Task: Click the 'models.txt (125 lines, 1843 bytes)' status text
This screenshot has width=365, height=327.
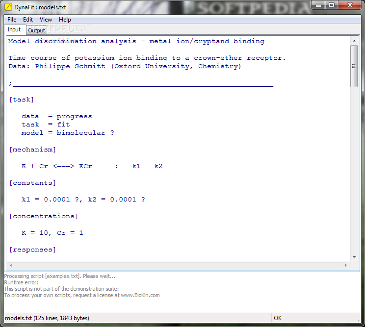Action: [47, 318]
